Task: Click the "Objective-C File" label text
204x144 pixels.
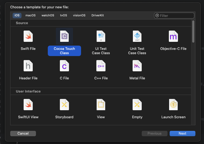Action: point(173,49)
